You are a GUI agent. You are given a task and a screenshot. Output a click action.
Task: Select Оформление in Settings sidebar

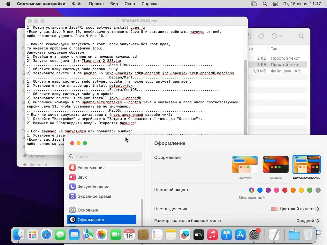click(x=102, y=219)
